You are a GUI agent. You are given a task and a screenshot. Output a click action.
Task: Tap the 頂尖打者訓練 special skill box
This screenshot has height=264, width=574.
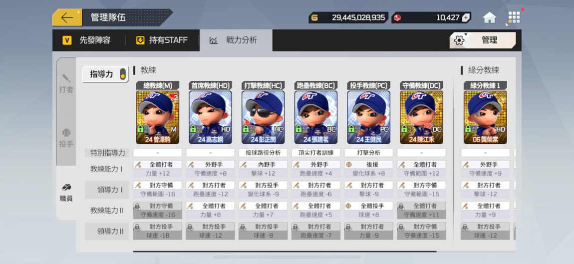pyautogui.click(x=315, y=153)
